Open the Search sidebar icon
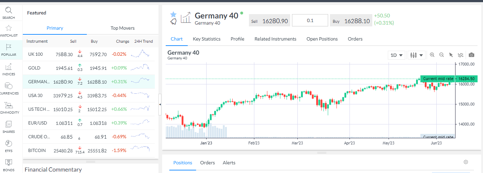The height and width of the screenshot is (173, 483). [9, 13]
